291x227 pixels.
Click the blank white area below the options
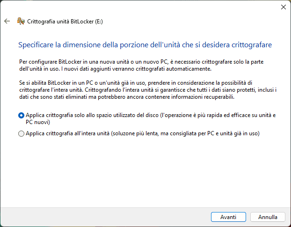pyautogui.click(x=145, y=173)
